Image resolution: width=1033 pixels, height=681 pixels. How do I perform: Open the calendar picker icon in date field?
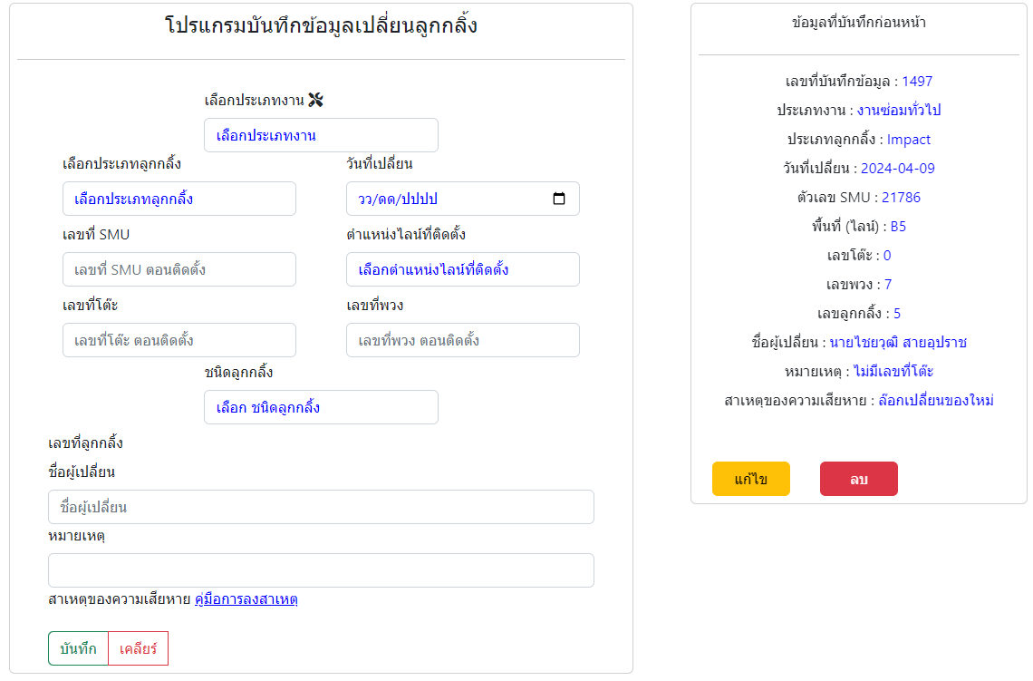click(559, 199)
